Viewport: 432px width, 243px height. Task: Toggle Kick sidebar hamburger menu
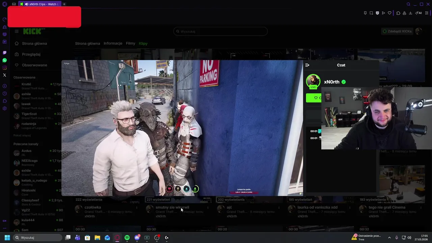17,31
